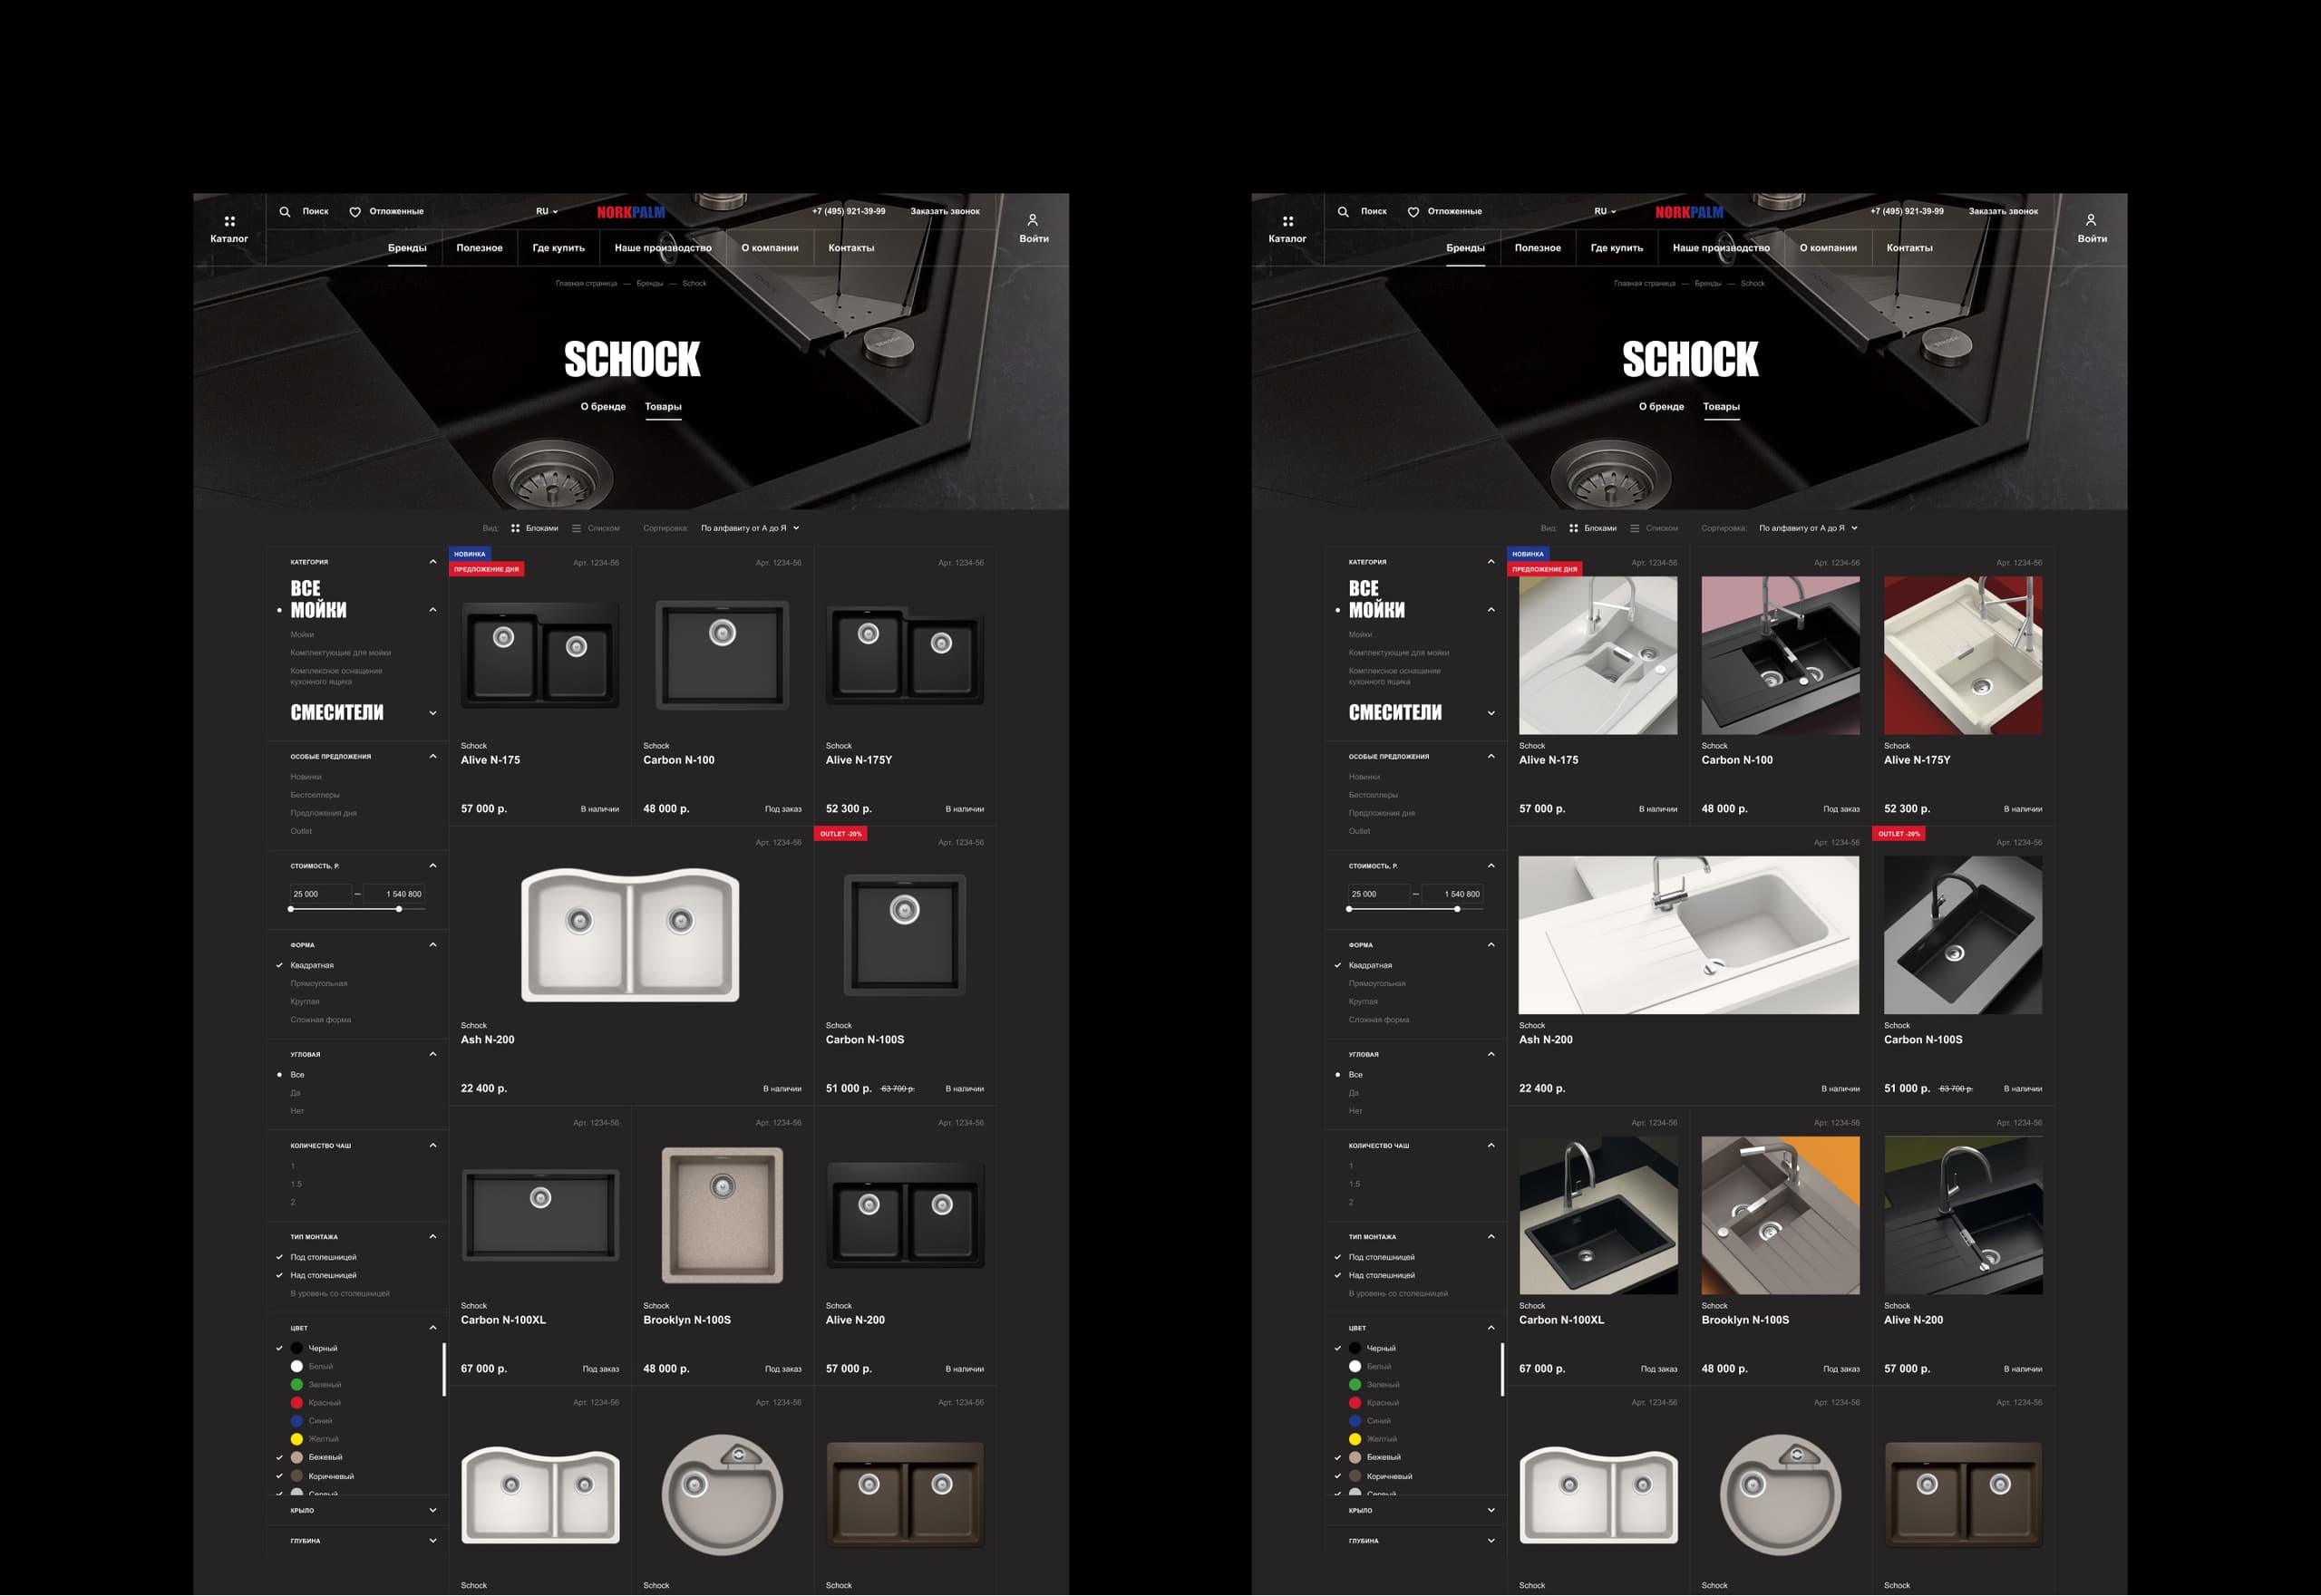Open the Каталог grid icon in left mockup
This screenshot has height=1596, width=2321.
pyautogui.click(x=229, y=221)
